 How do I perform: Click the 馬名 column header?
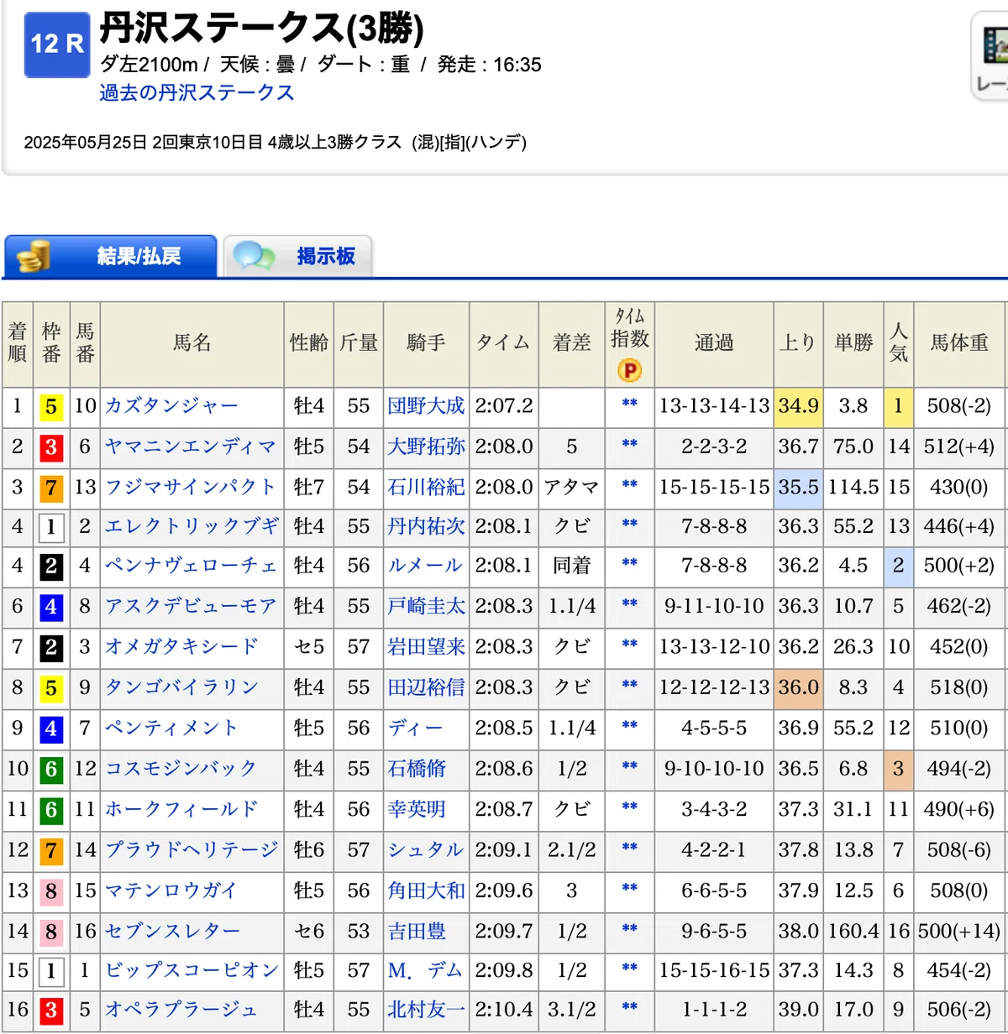192,343
